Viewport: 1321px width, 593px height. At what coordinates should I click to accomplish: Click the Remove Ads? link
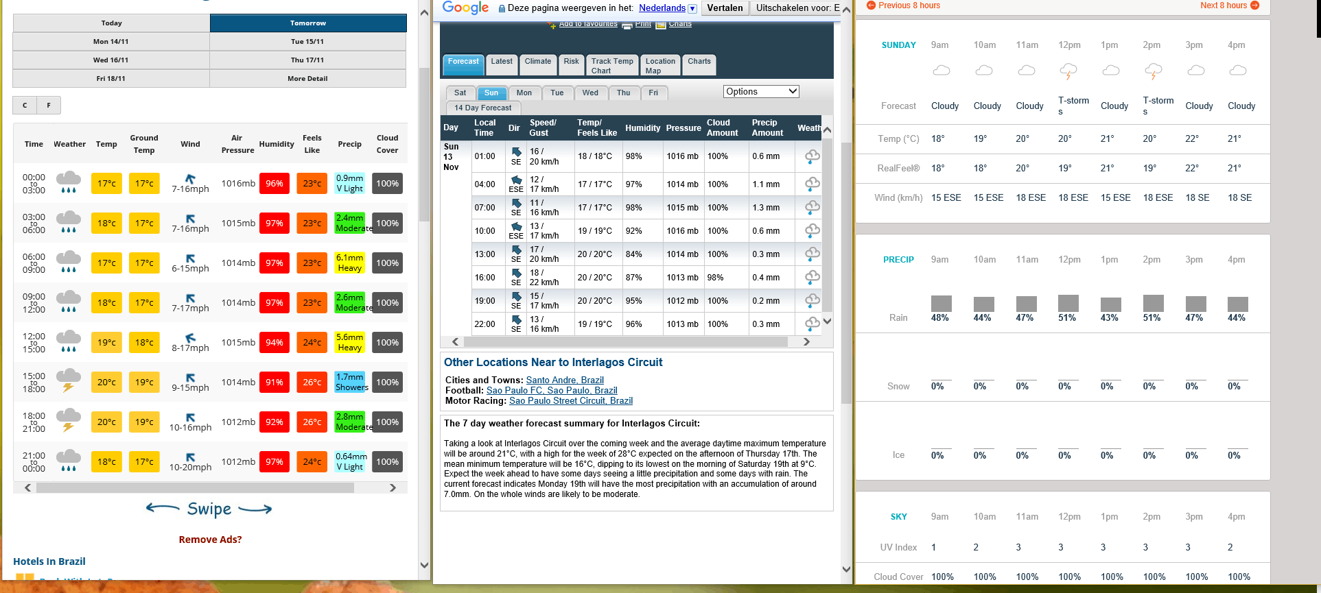coord(210,540)
